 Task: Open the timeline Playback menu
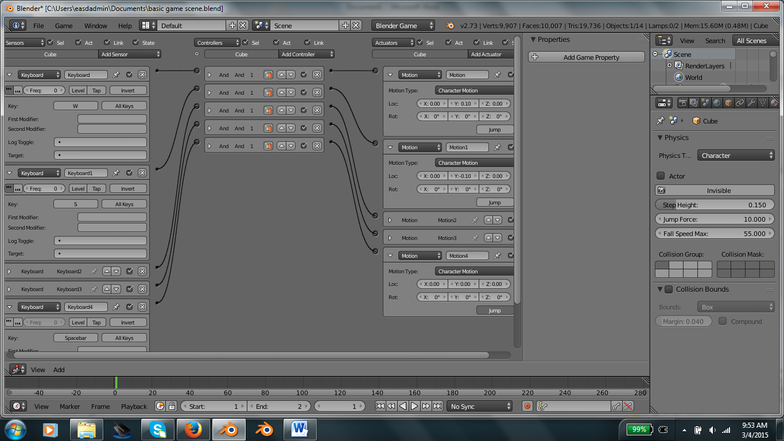click(134, 407)
